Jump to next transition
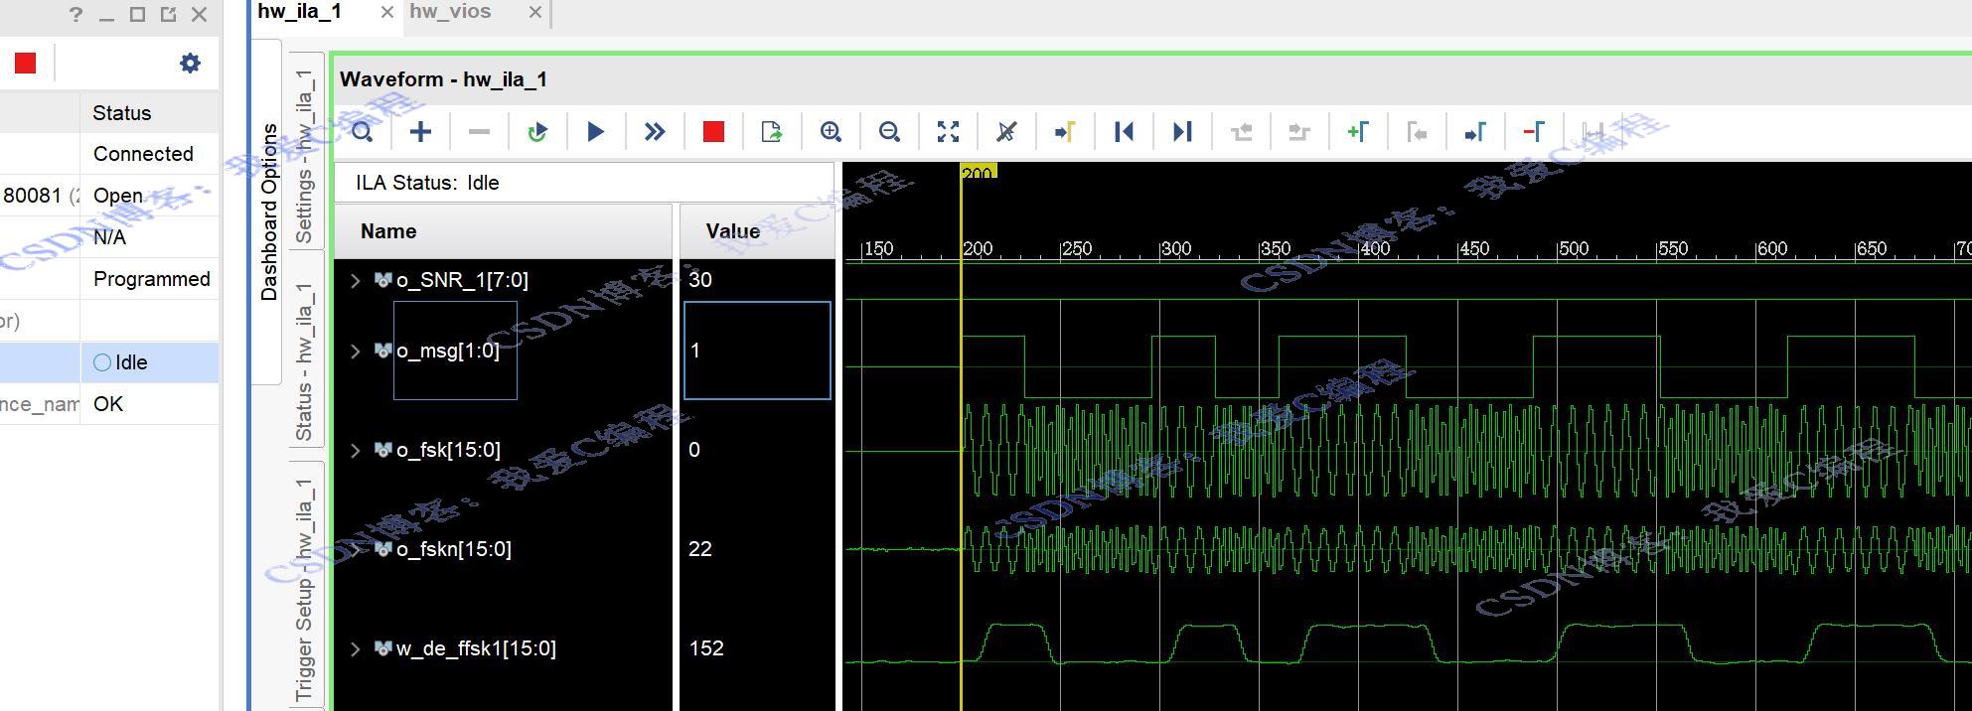Image resolution: width=1972 pixels, height=711 pixels. pos(1299,132)
